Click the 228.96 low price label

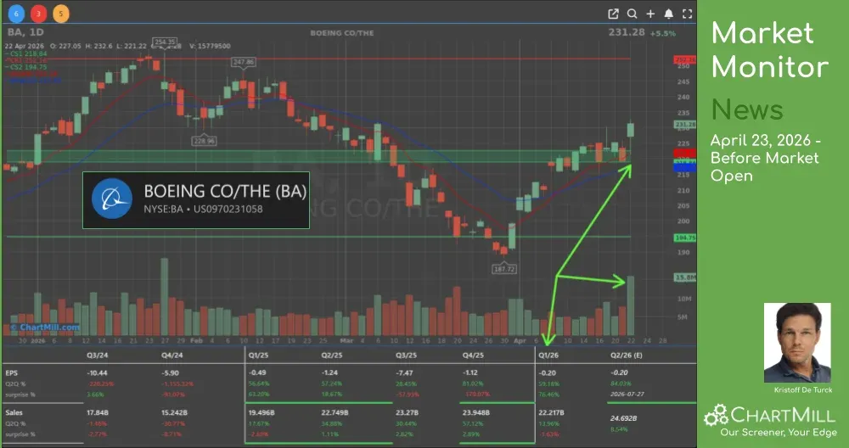(x=204, y=141)
